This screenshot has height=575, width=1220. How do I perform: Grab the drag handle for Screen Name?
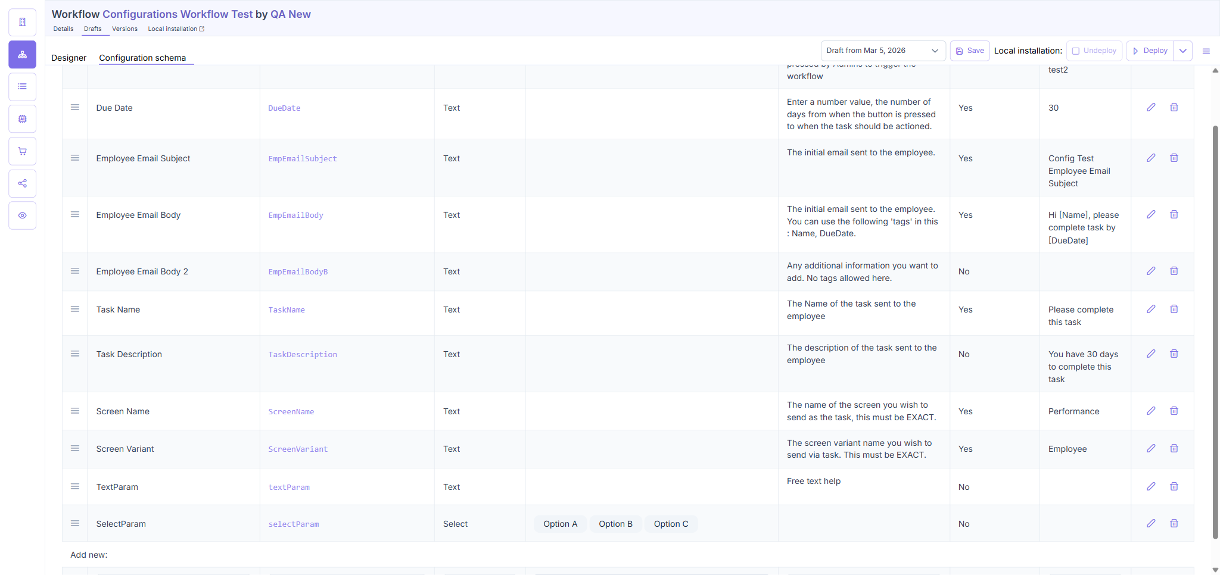pyautogui.click(x=75, y=411)
